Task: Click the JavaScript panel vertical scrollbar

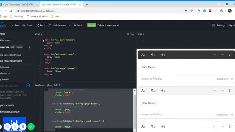Action: (x=135, y=111)
